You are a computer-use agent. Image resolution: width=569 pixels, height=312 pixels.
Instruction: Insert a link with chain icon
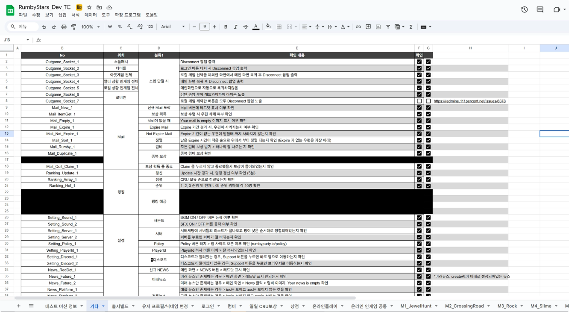pos(358,27)
